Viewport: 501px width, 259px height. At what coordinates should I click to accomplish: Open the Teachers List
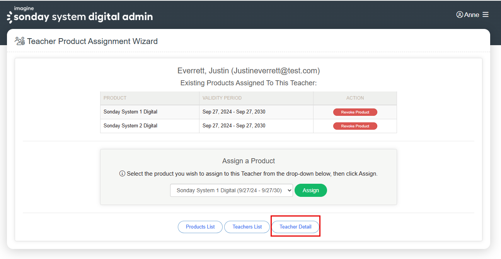point(247,227)
